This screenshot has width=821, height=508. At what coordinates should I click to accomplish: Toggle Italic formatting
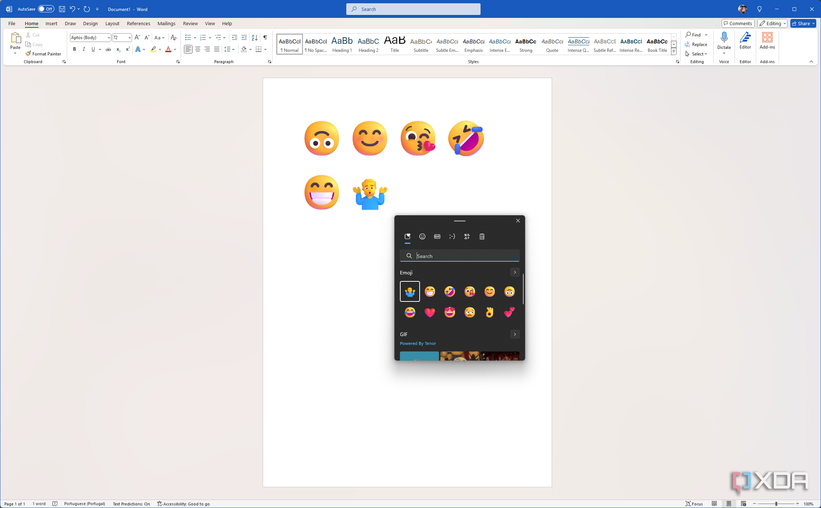click(84, 49)
